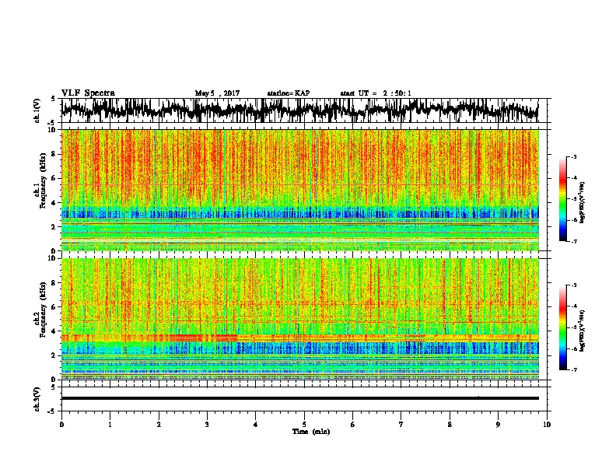
Task: Click the '10' tick on the time axis
Action: click(x=547, y=425)
